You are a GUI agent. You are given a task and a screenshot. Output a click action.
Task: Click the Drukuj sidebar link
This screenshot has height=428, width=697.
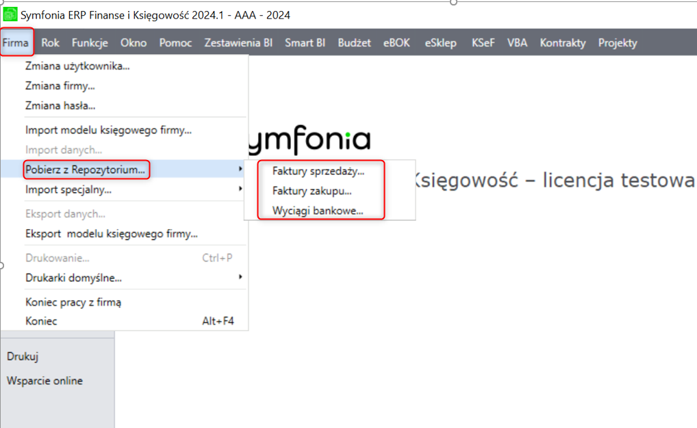23,356
